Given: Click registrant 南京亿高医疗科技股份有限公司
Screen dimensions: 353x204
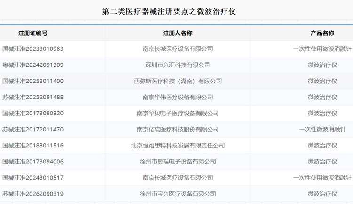Looking at the screenshot, I should 177,130.
